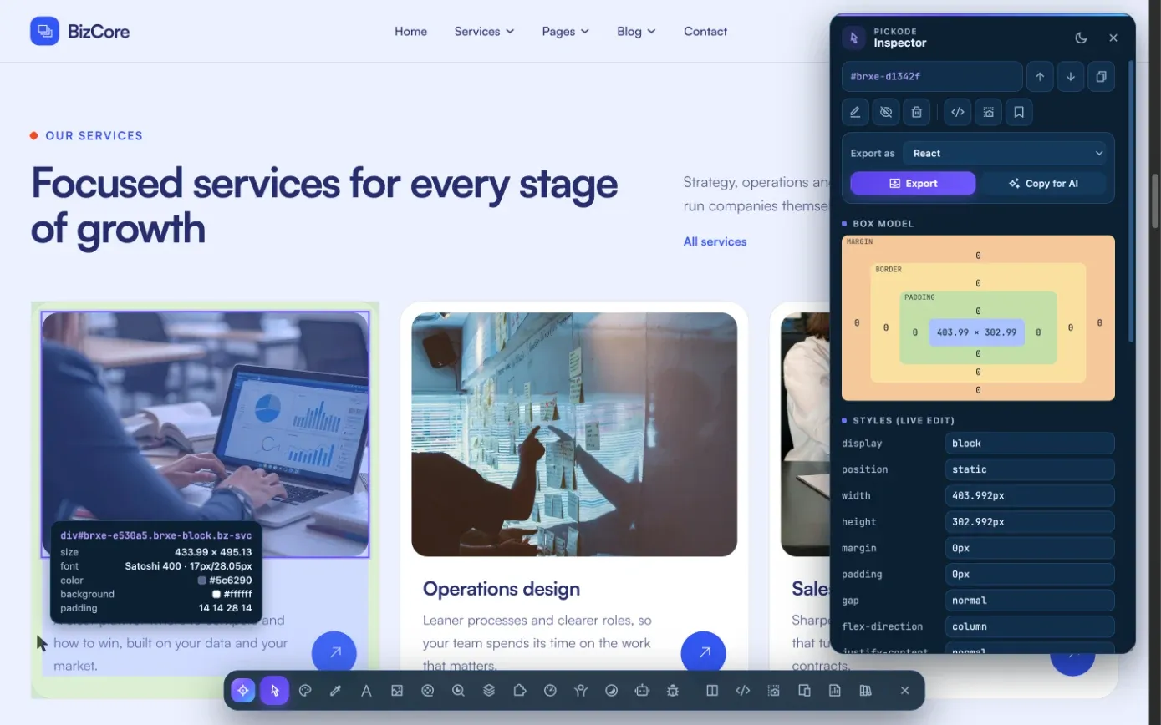The width and height of the screenshot is (1161, 725).
Task: Toggle the split panel layout icon in the toolbar
Action: (x=712, y=691)
